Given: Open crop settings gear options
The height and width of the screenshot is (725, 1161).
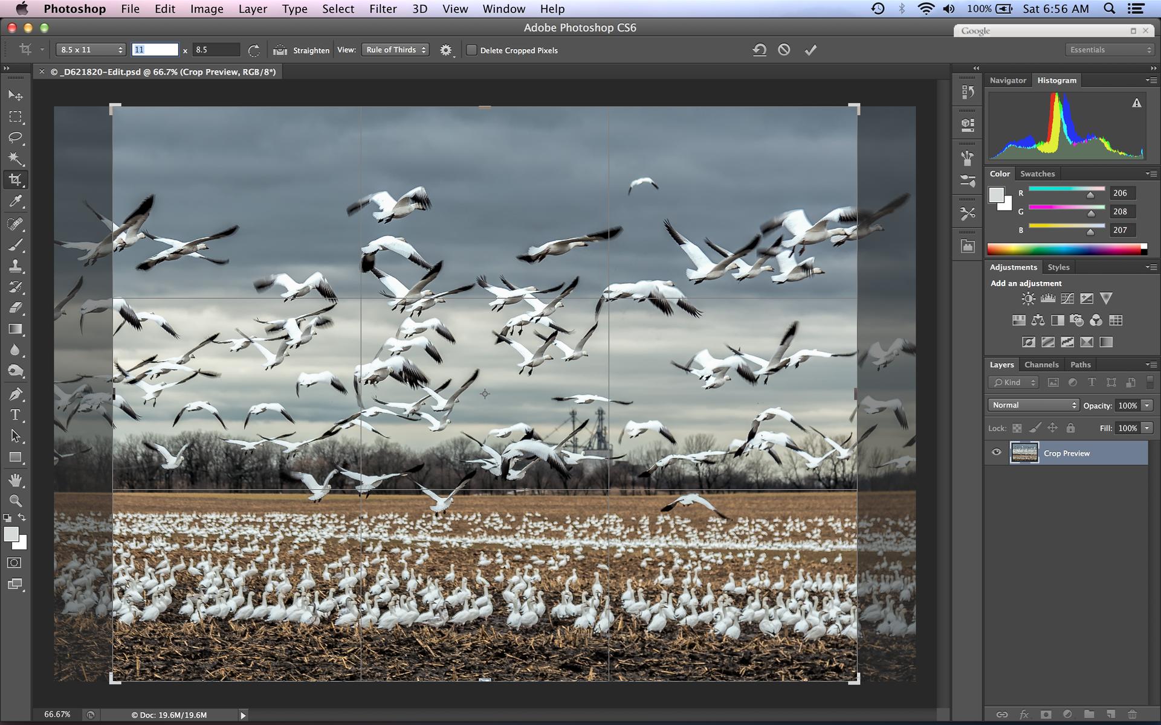Looking at the screenshot, I should [x=446, y=50].
